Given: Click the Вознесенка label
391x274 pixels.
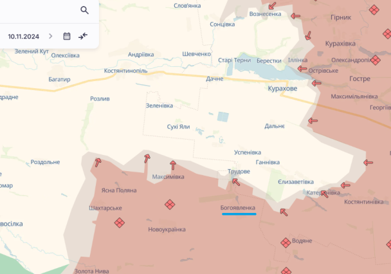Looking at the screenshot, I should coord(265,14).
